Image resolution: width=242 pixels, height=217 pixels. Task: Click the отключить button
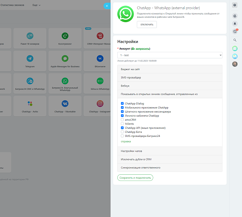(147, 25)
